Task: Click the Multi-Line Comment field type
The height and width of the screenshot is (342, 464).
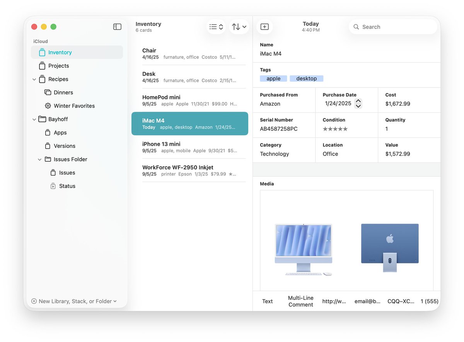Action: click(x=300, y=301)
